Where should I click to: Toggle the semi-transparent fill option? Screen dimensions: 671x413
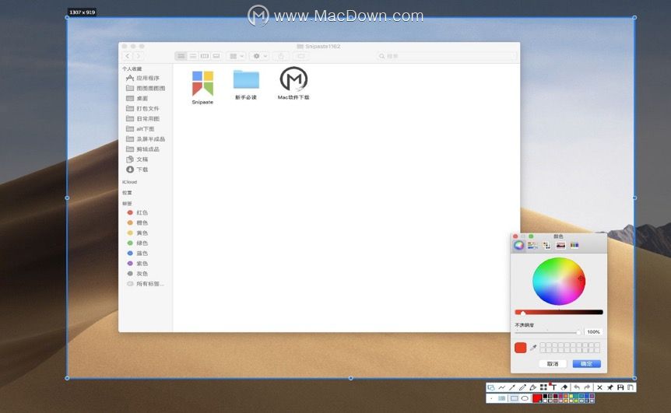[x=501, y=398]
